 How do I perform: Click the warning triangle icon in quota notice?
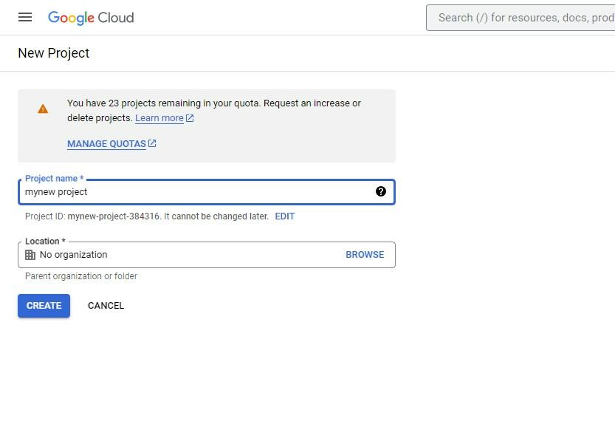point(42,108)
